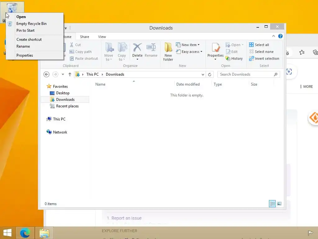Switch to the View ribbon tab

point(102,37)
